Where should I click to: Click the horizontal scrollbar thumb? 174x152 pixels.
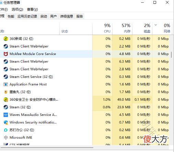47,148
